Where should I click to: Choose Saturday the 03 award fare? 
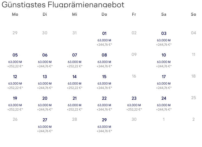(x=164, y=38)
